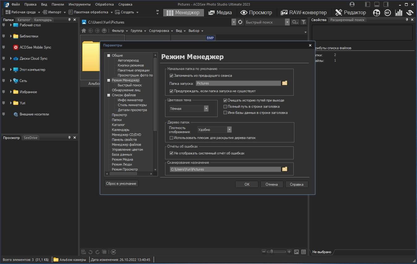Screen dimensions: 417x264
Task: Open user account profile icon
Action: click(352, 4)
